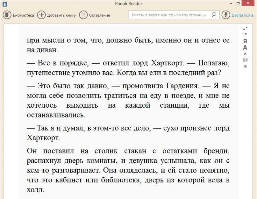Click the line 'Все в порядке, — ответил лорд Харткорт'
This screenshot has width=257, height=199.
pos(128,63)
